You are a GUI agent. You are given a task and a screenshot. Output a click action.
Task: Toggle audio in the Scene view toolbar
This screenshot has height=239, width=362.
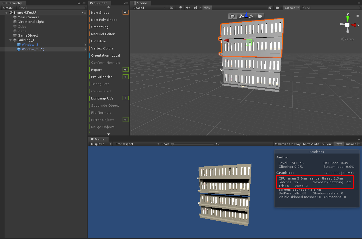pyautogui.click(x=187, y=8)
